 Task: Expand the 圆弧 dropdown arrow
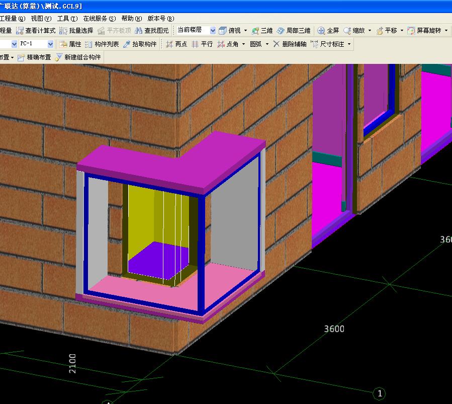pyautogui.click(x=267, y=44)
